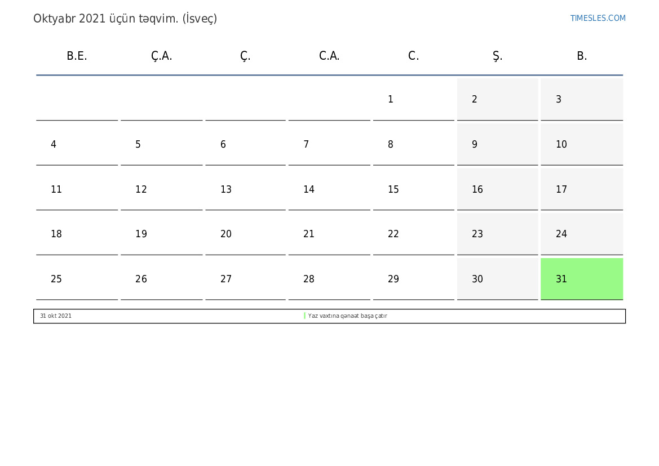Click the '31 okt 2021' footer date
The height and width of the screenshot is (466, 659).
click(x=56, y=316)
